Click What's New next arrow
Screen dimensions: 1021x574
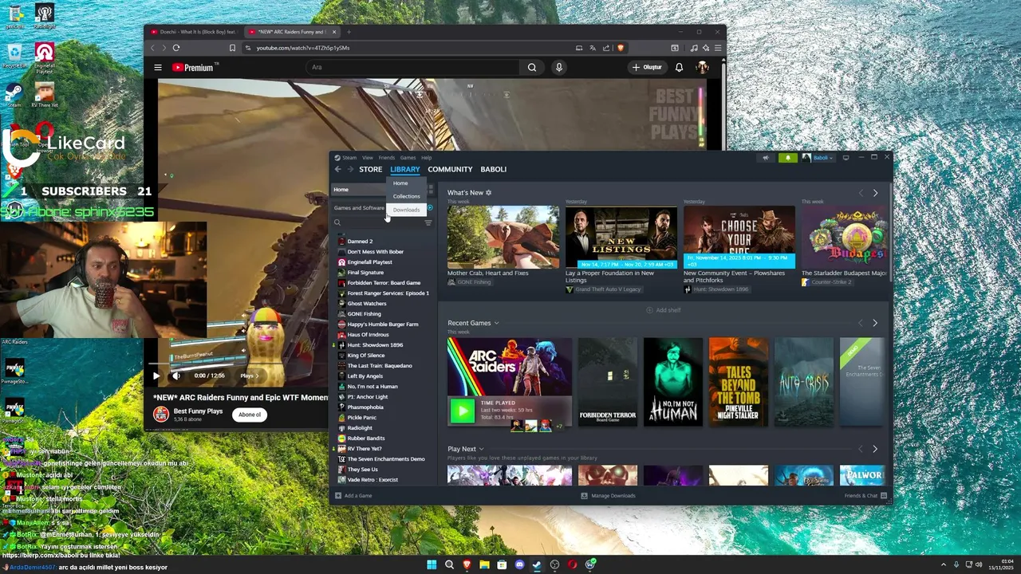pyautogui.click(x=875, y=193)
